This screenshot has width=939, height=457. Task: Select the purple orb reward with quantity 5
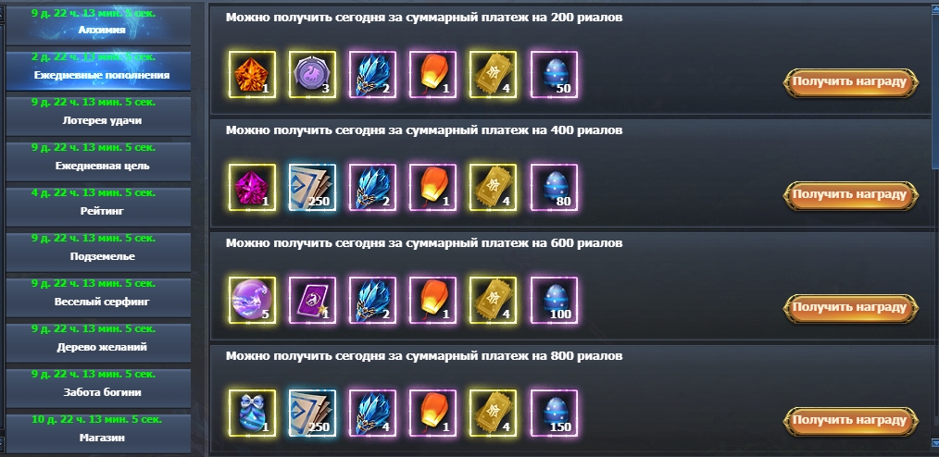tap(252, 301)
